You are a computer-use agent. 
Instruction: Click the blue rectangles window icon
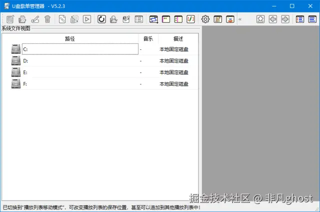pyautogui.click(x=153, y=19)
